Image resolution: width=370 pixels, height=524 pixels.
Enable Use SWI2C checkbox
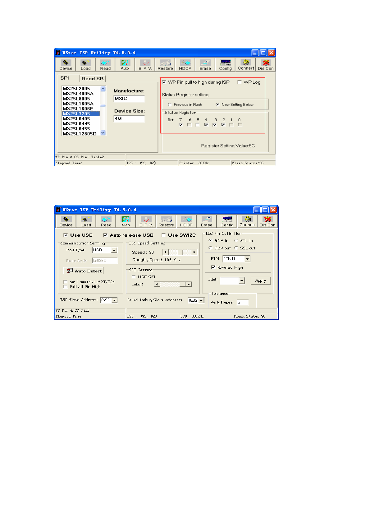pyautogui.click(x=164, y=235)
